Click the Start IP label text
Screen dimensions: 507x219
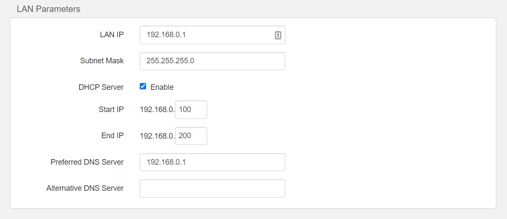111,110
